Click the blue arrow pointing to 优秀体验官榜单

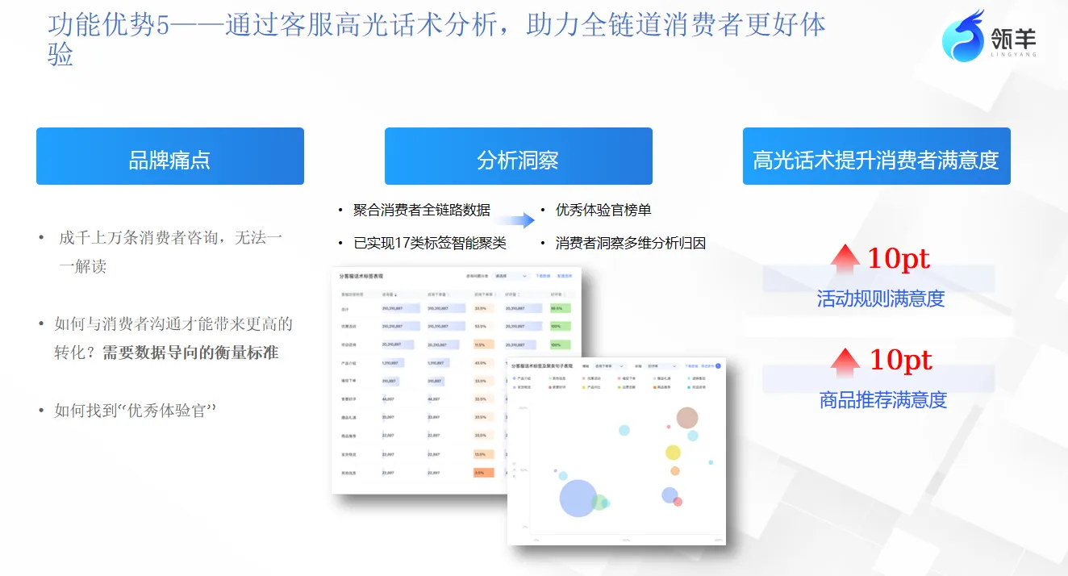click(516, 219)
